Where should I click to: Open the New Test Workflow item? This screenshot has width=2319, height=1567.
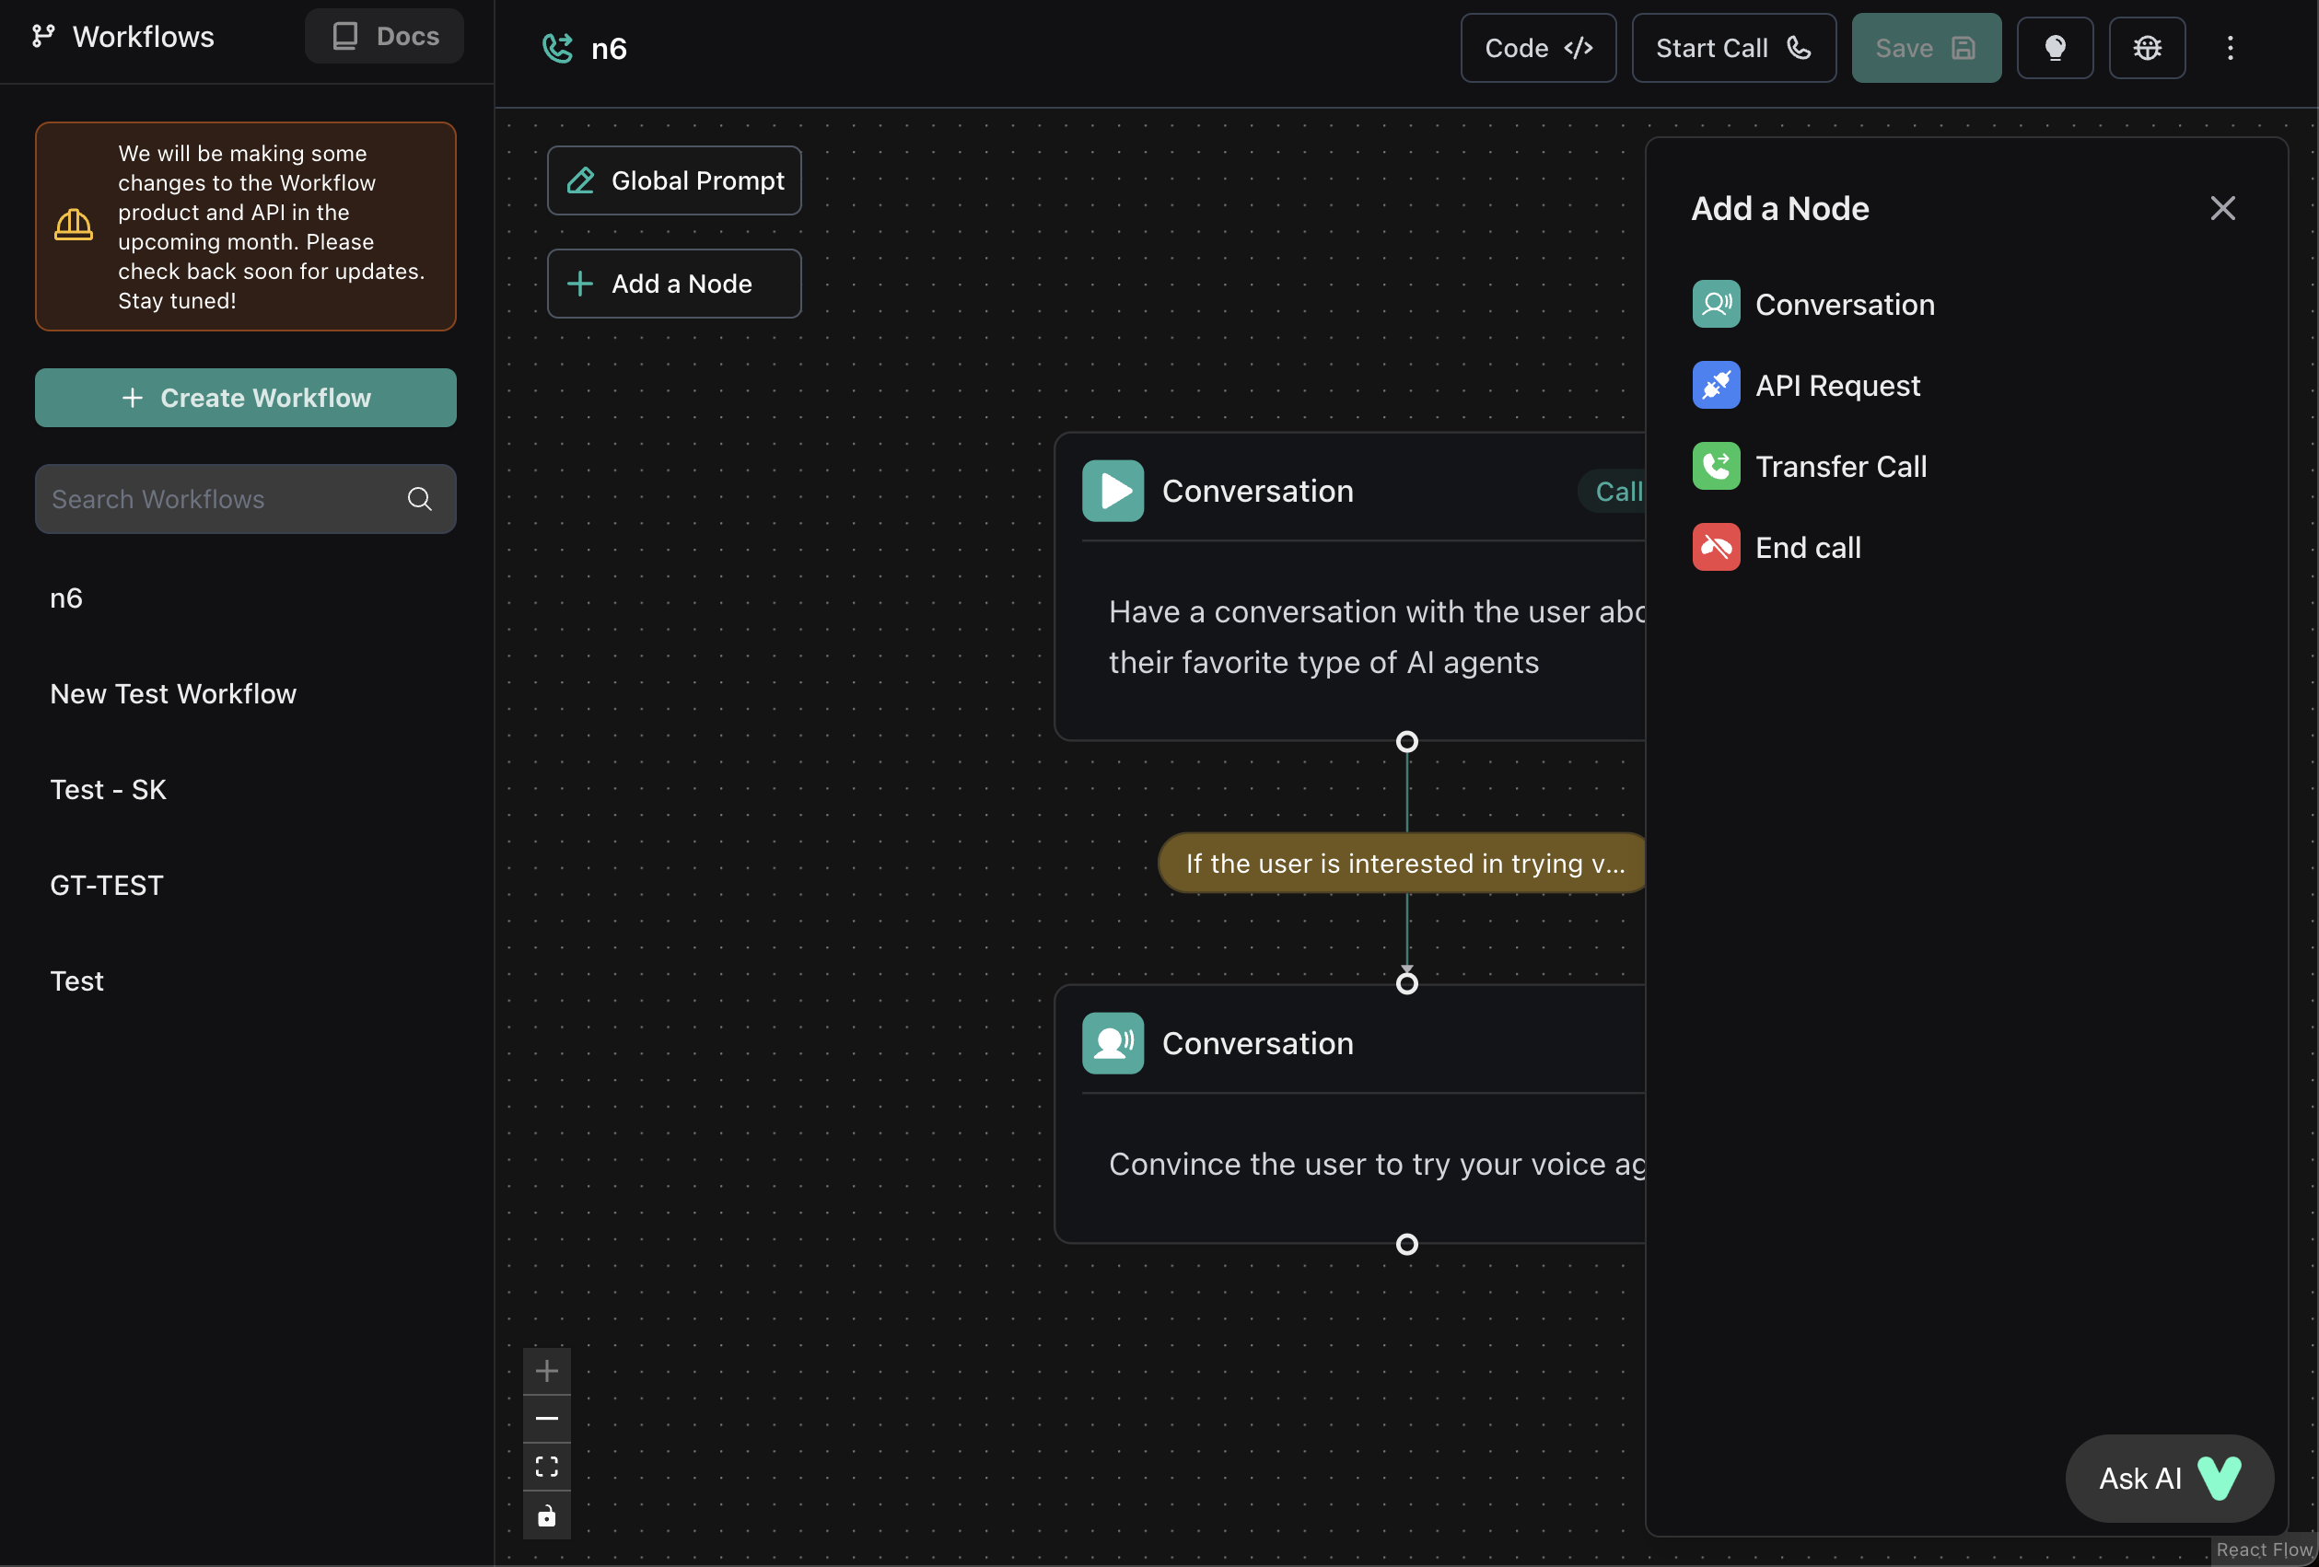coord(174,694)
